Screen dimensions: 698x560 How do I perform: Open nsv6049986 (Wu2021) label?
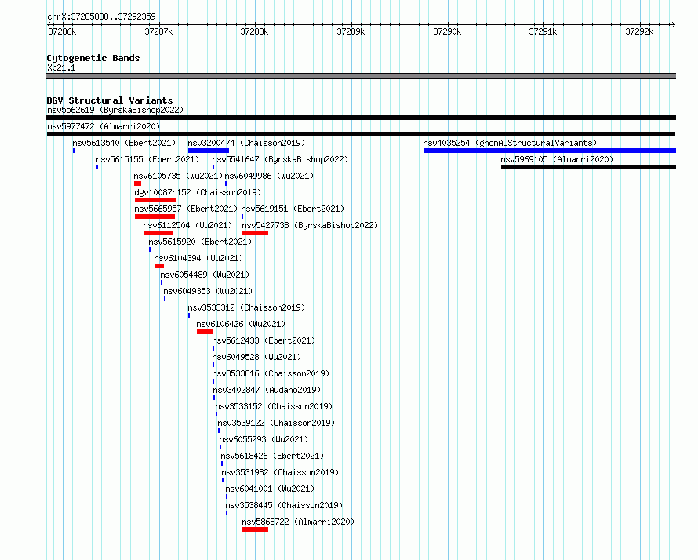(269, 176)
